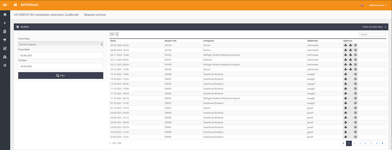This screenshot has height=150, width=392.
Task: Focus the From Date field 03.08.2020
Action: (61, 55)
